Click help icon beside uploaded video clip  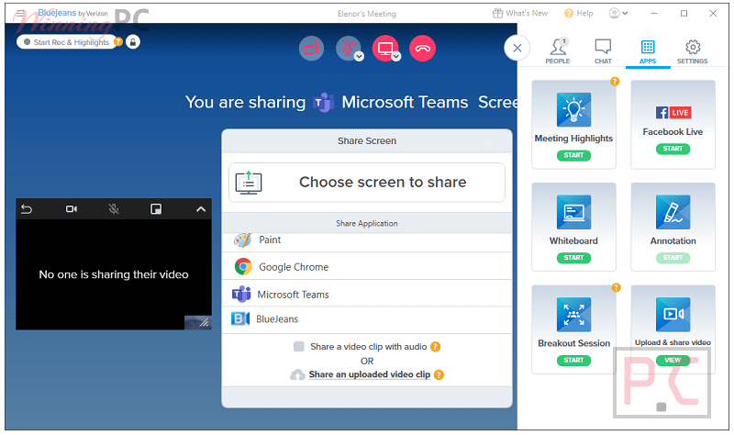(x=439, y=374)
